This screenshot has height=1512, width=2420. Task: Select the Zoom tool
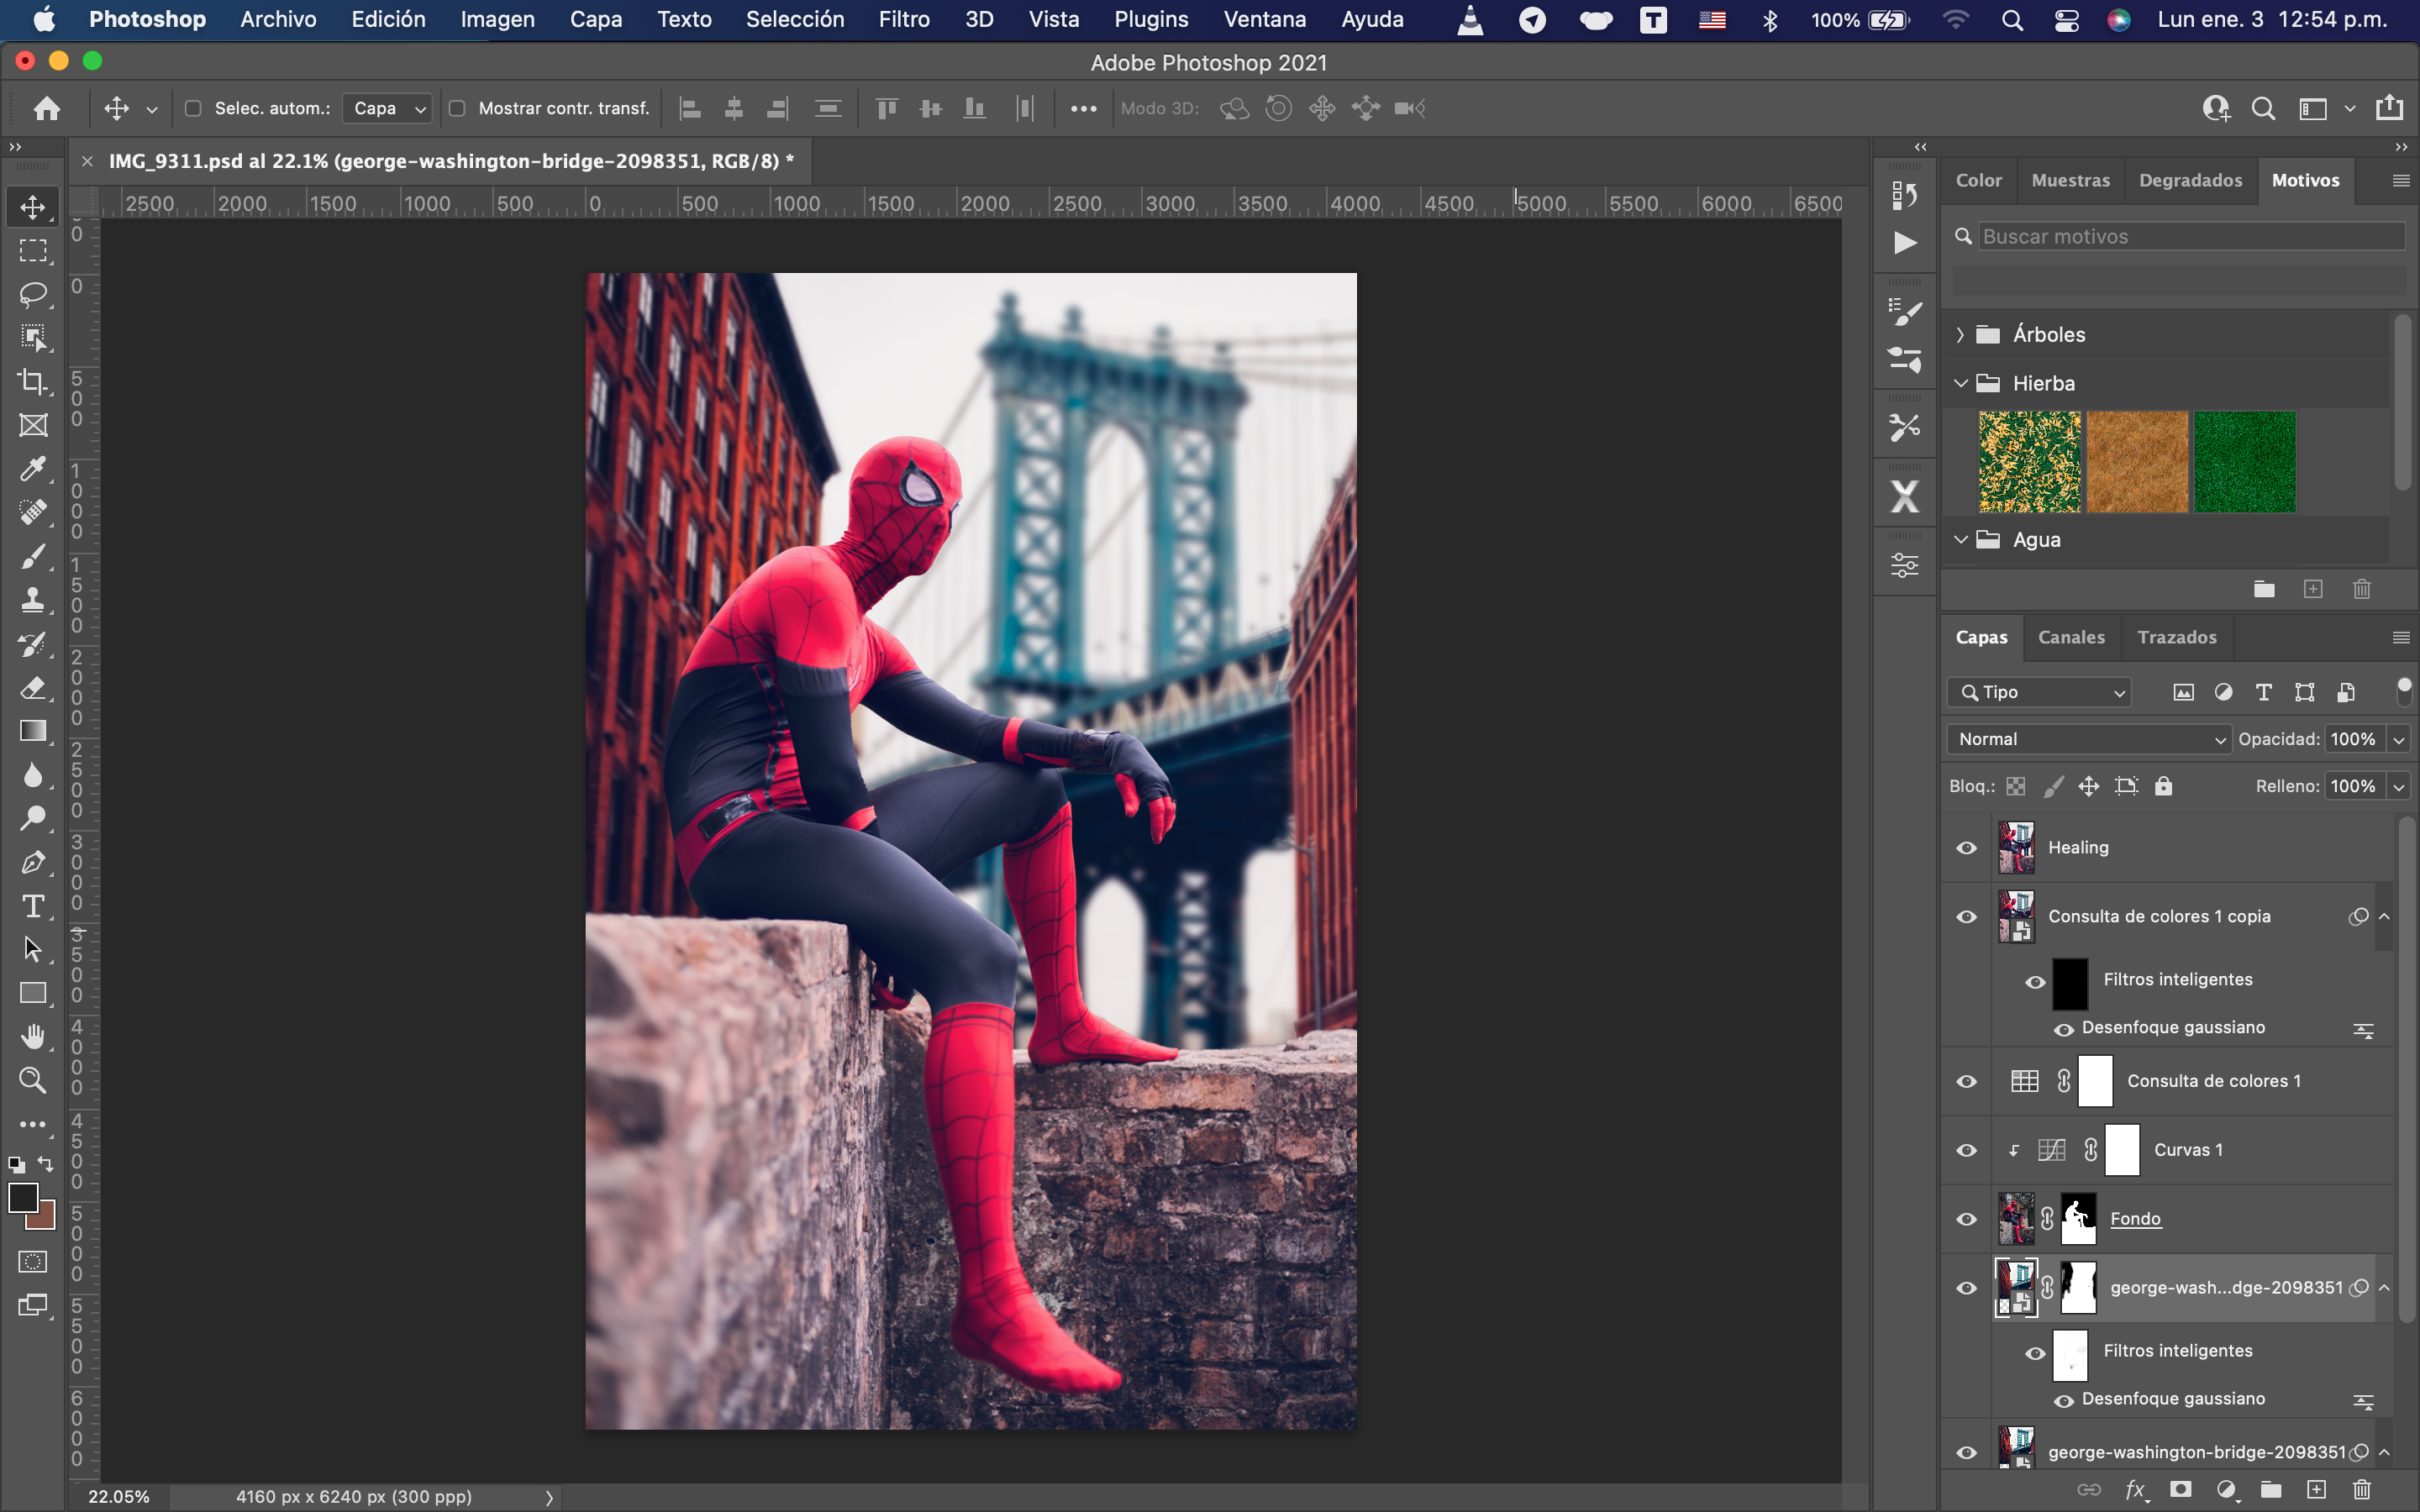[33, 1081]
